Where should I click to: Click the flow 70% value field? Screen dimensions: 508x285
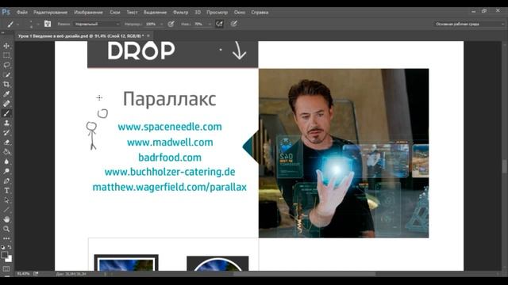[x=199, y=24]
